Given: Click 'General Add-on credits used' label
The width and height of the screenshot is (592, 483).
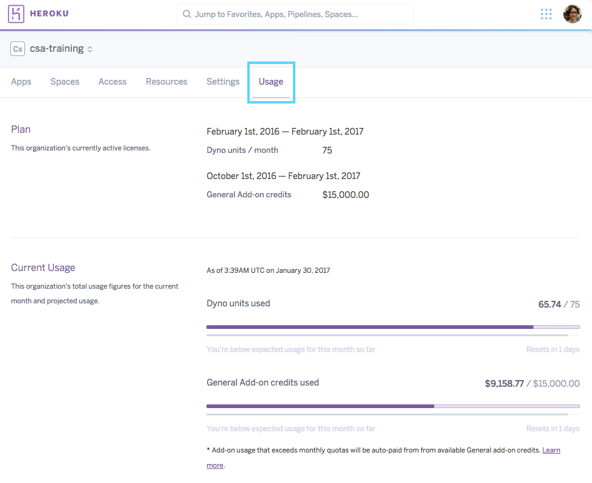Looking at the screenshot, I should tap(263, 383).
